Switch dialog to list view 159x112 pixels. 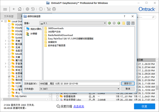(x=128, y=23)
